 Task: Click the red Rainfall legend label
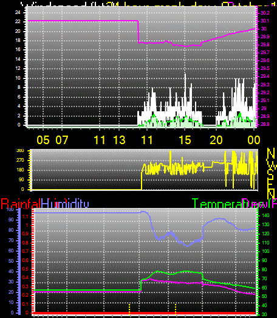21,204
